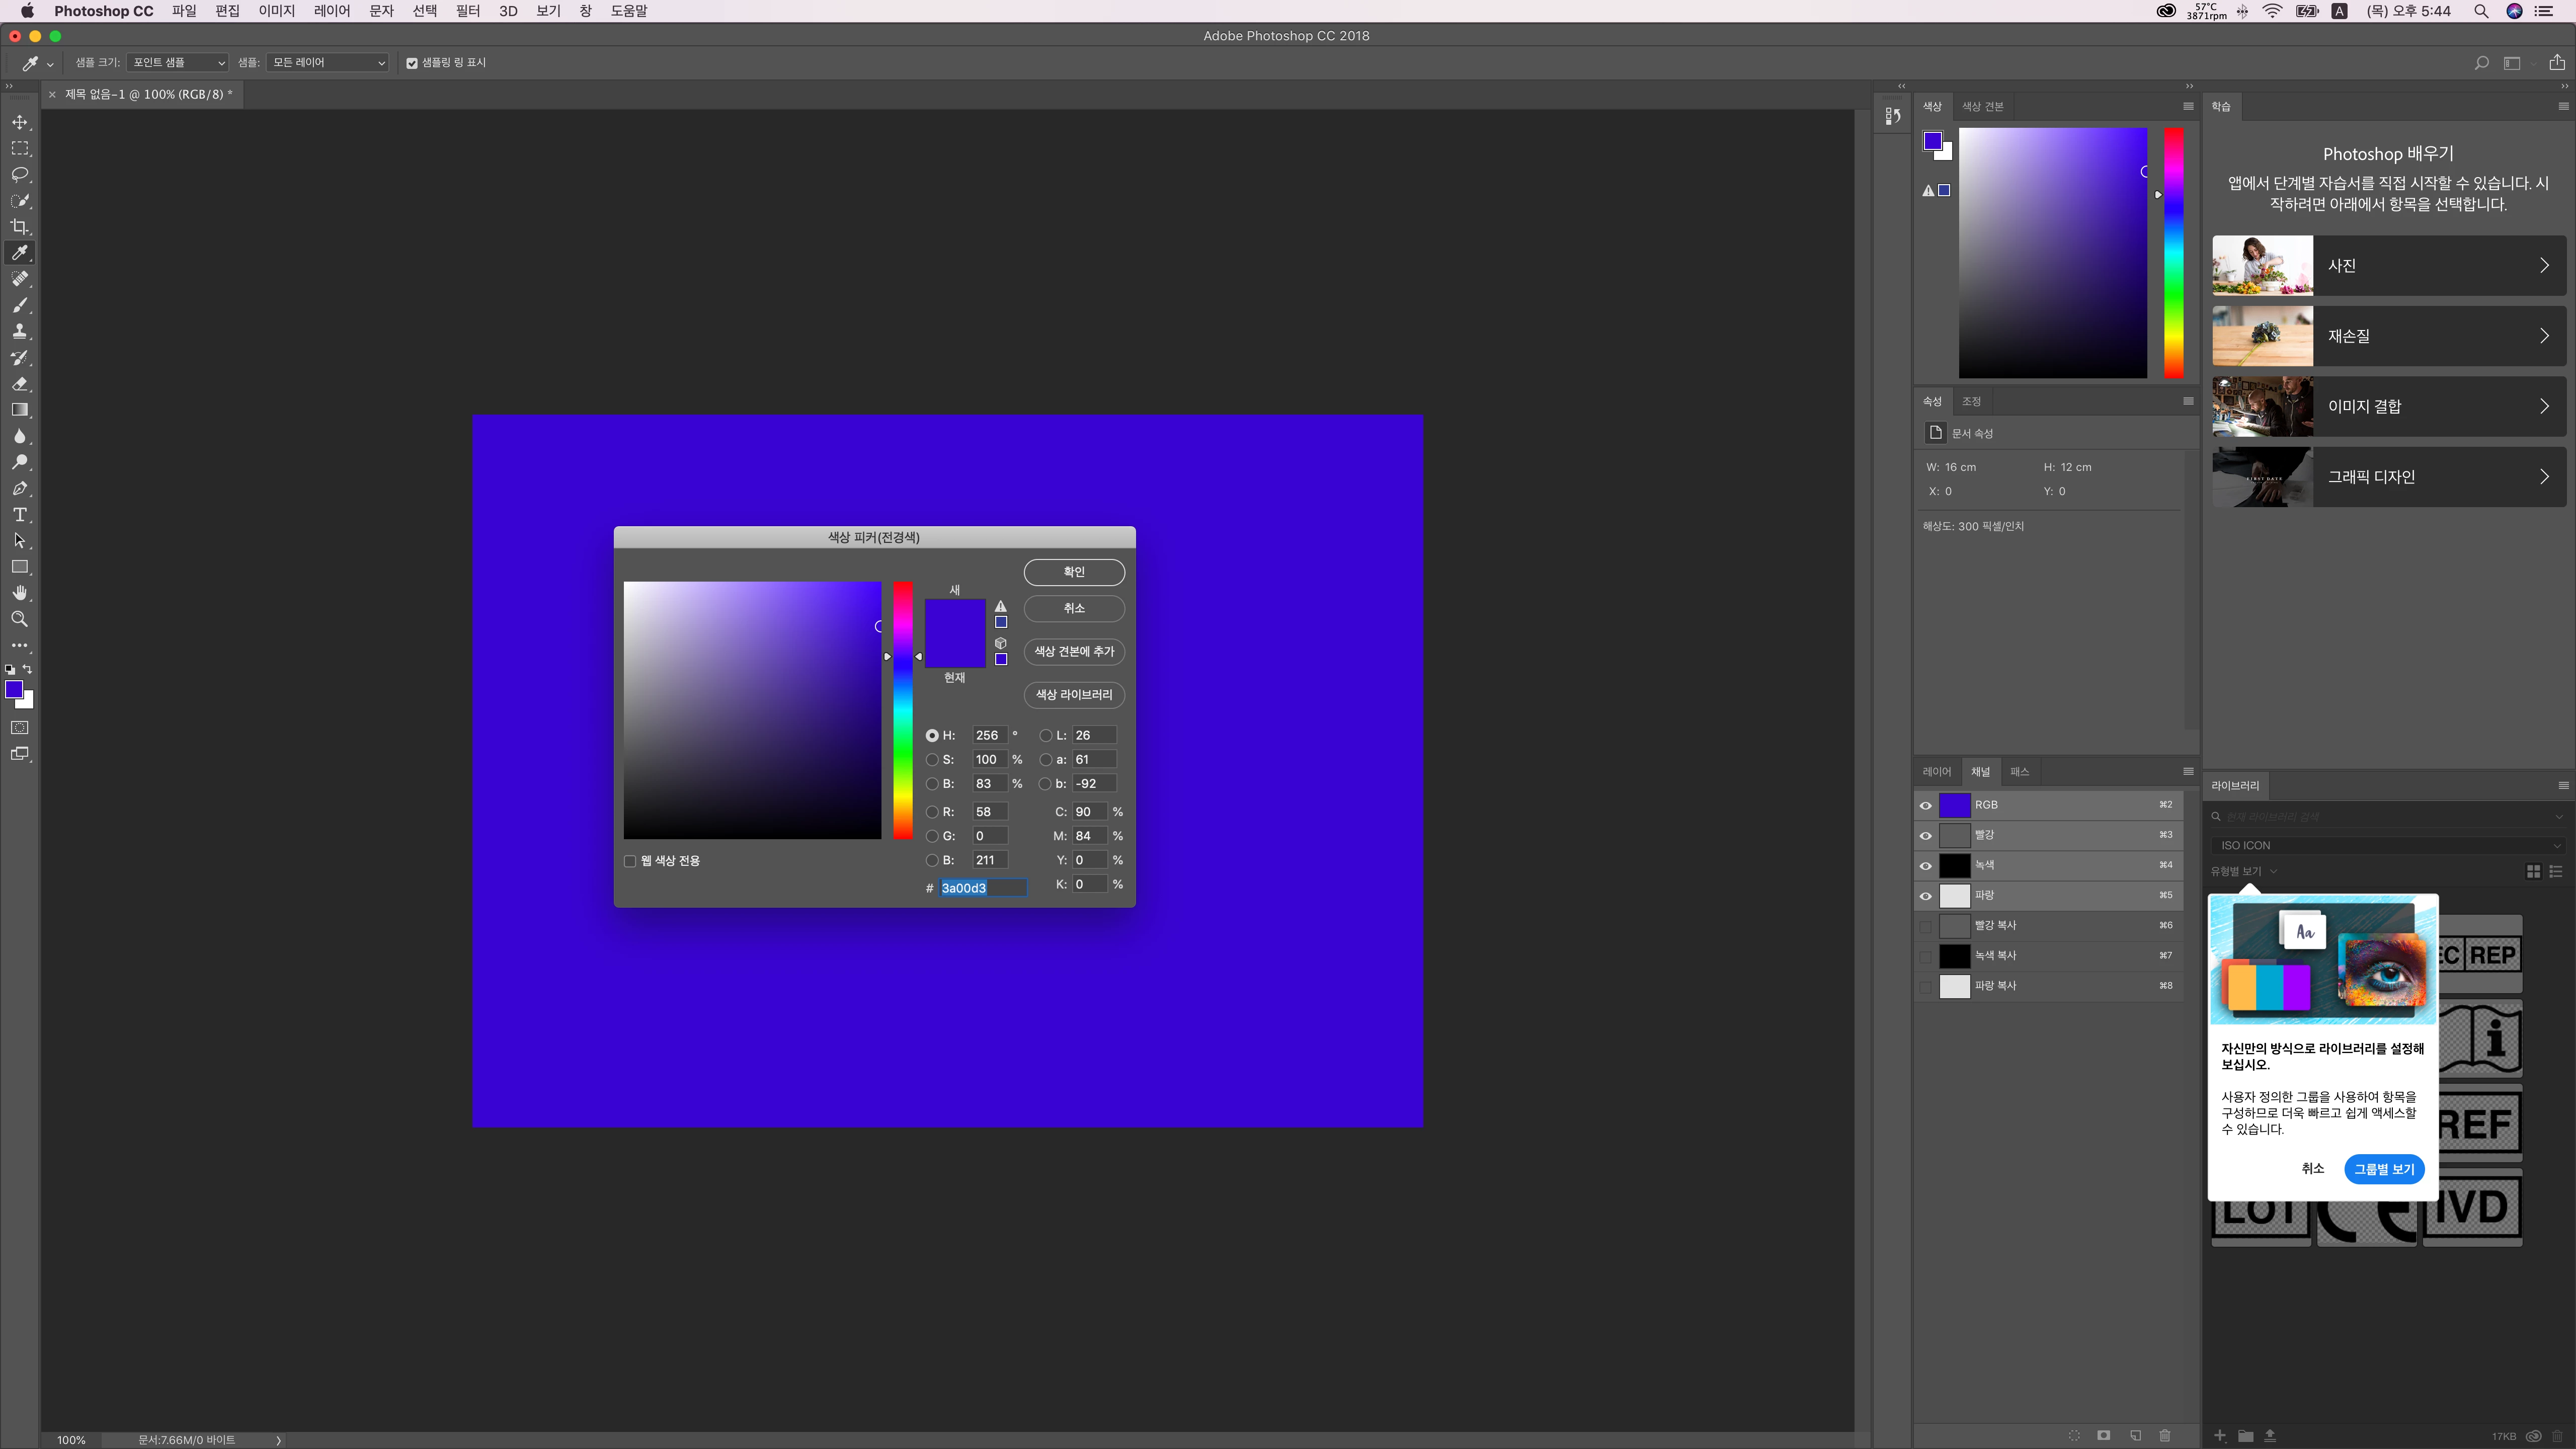Select the Crop tool in toolbar

click(x=19, y=227)
